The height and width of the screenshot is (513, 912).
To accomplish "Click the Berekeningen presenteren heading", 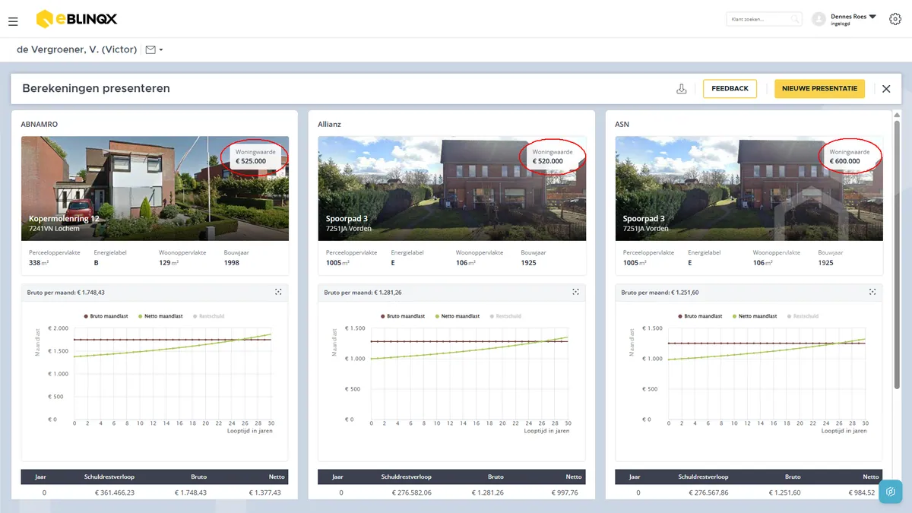I will [96, 89].
